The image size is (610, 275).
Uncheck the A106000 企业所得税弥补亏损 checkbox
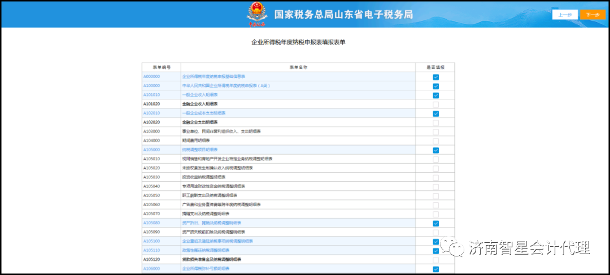coord(435,269)
